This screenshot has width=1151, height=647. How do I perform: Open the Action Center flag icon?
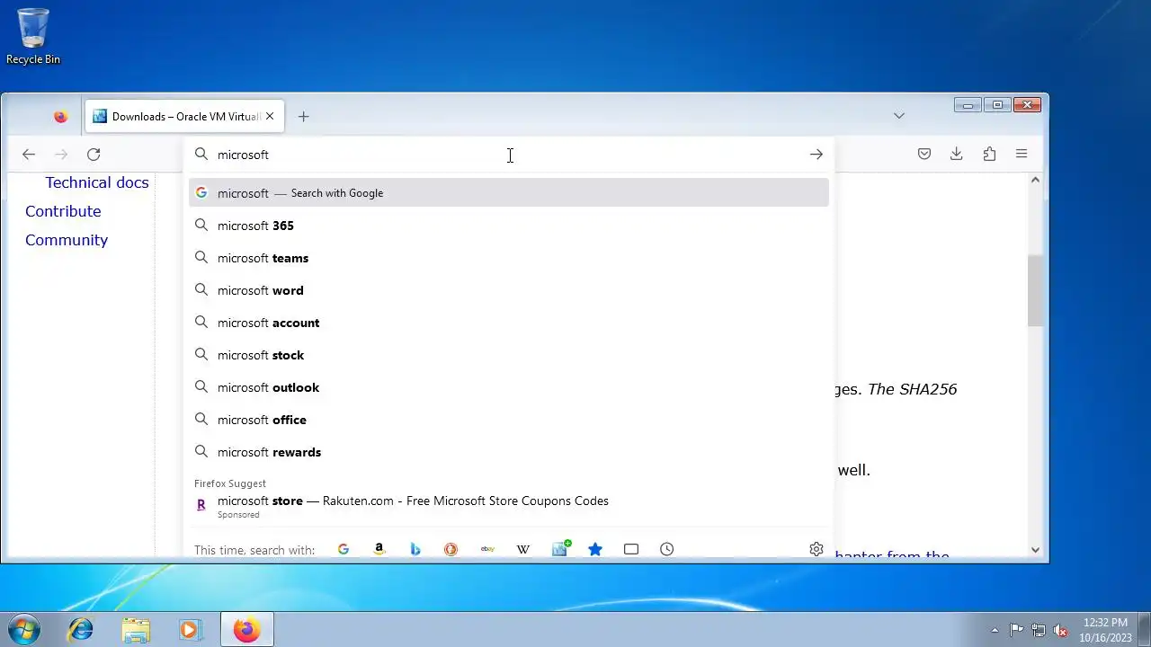(1017, 630)
